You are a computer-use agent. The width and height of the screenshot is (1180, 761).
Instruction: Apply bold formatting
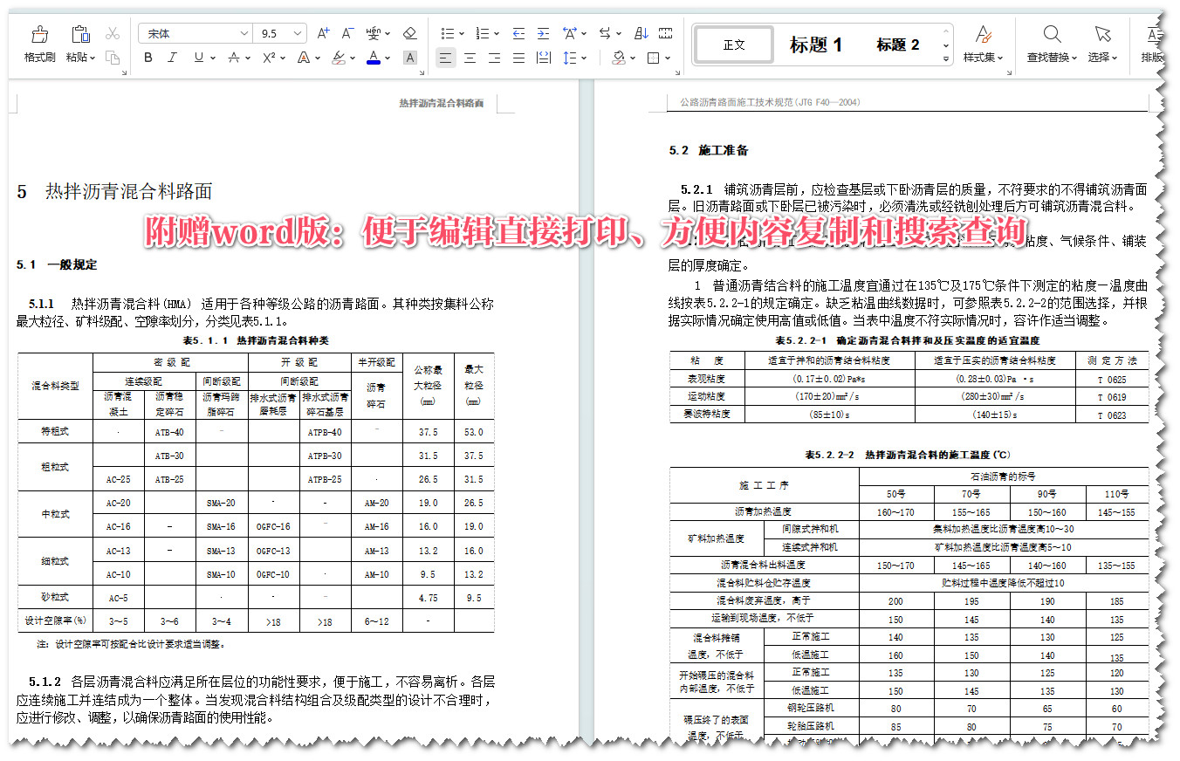click(147, 58)
